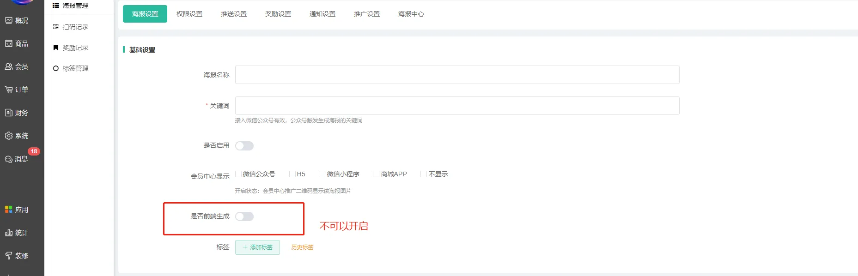Image resolution: width=858 pixels, height=276 pixels.
Task: Click the 标签管理 circle icon
Action: 56,68
